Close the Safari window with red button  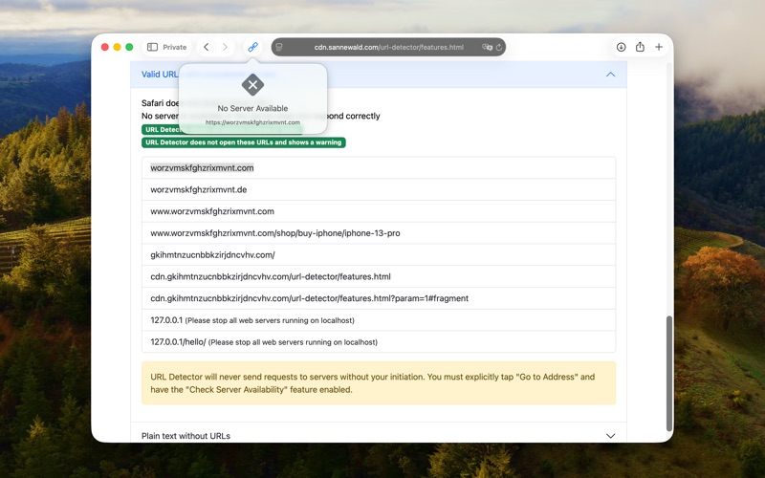pyautogui.click(x=105, y=47)
